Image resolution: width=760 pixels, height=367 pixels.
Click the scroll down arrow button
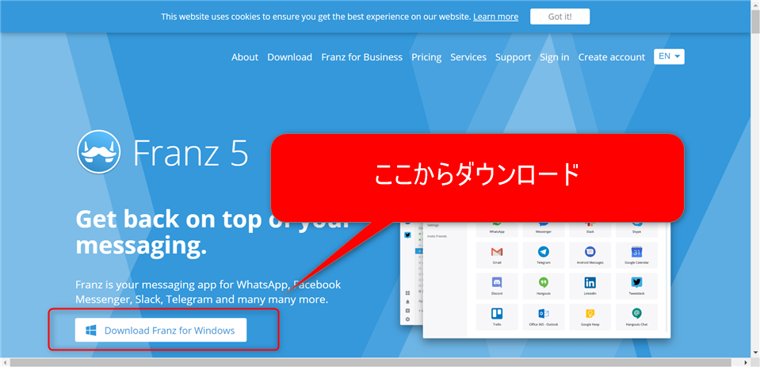(x=755, y=354)
